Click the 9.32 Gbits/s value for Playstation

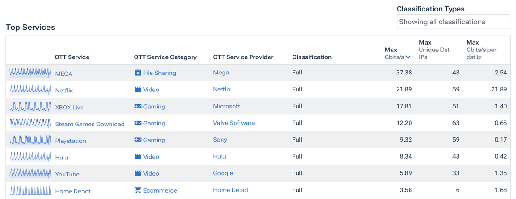click(406, 140)
